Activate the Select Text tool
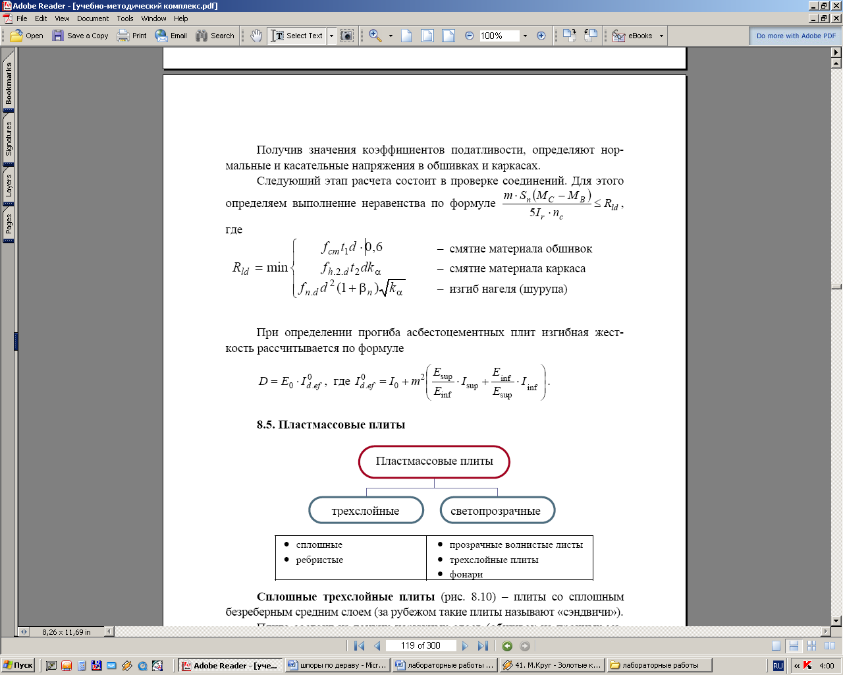The height and width of the screenshot is (675, 843). pos(297,36)
